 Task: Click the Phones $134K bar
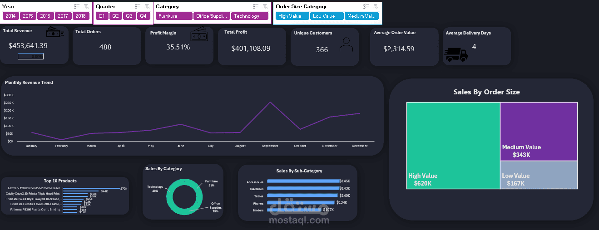301,202
